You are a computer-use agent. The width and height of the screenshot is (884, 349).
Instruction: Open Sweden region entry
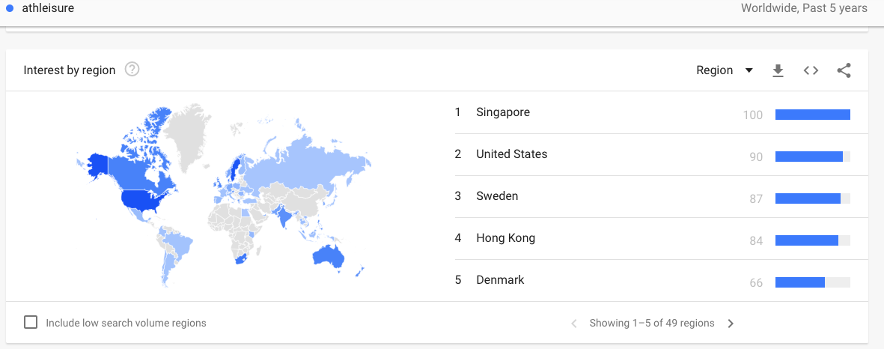pos(497,196)
